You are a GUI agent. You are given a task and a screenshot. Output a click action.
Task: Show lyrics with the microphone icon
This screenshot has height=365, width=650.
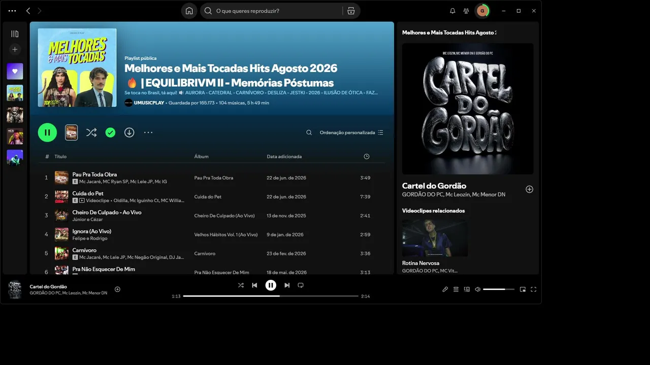pos(445,289)
